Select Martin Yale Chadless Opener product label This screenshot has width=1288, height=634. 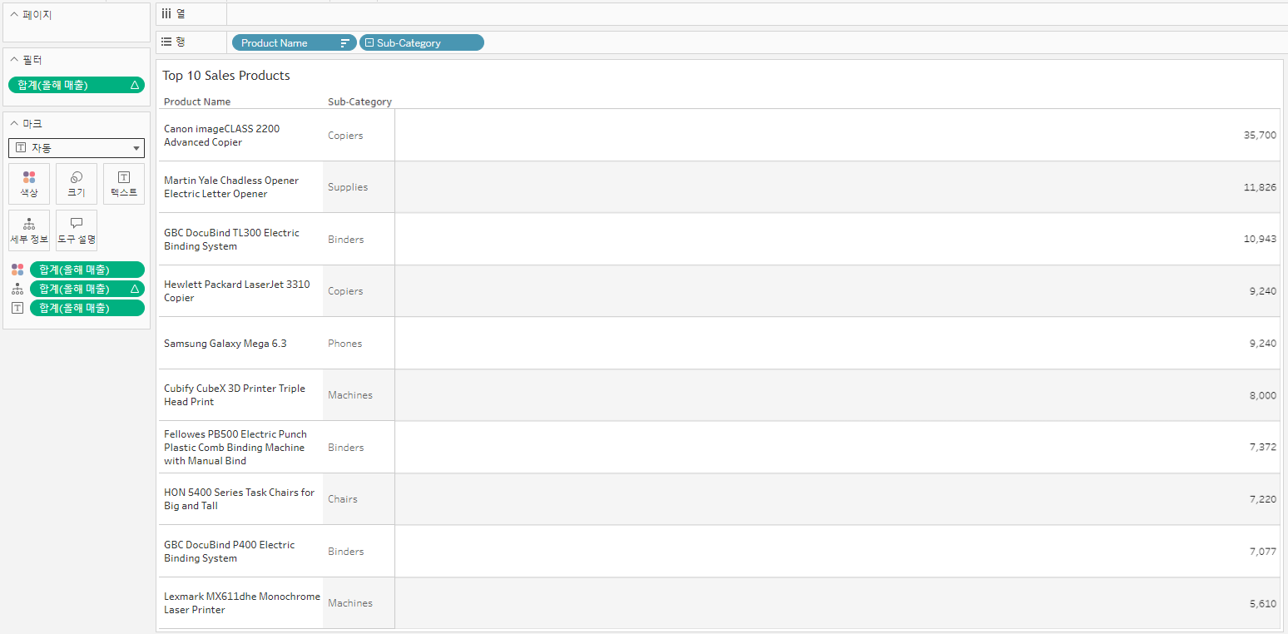pos(231,187)
